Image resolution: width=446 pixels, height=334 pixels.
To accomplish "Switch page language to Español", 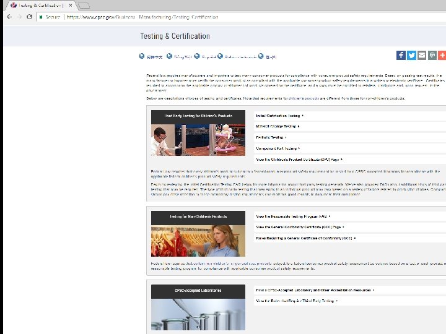I will pos(209,57).
